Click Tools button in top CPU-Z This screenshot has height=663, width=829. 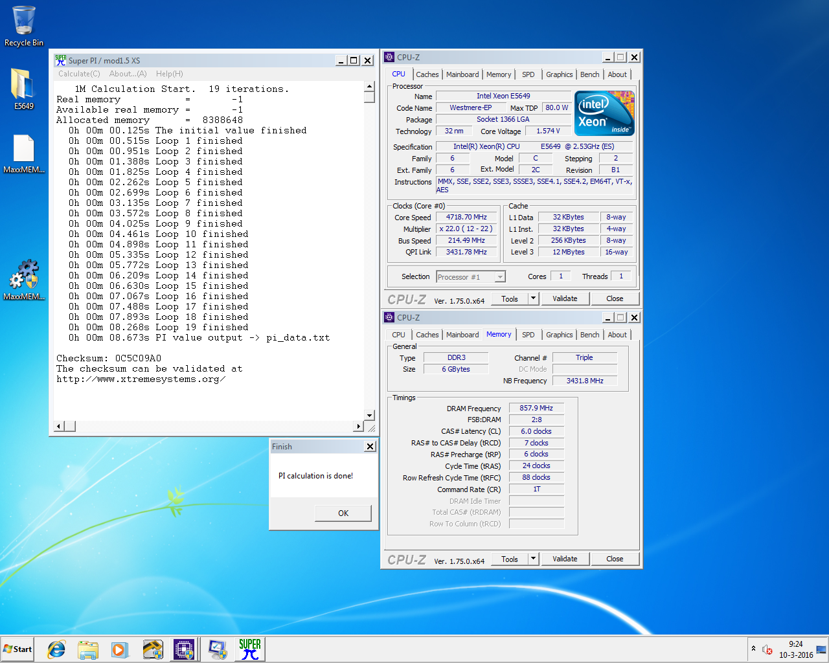coord(510,298)
